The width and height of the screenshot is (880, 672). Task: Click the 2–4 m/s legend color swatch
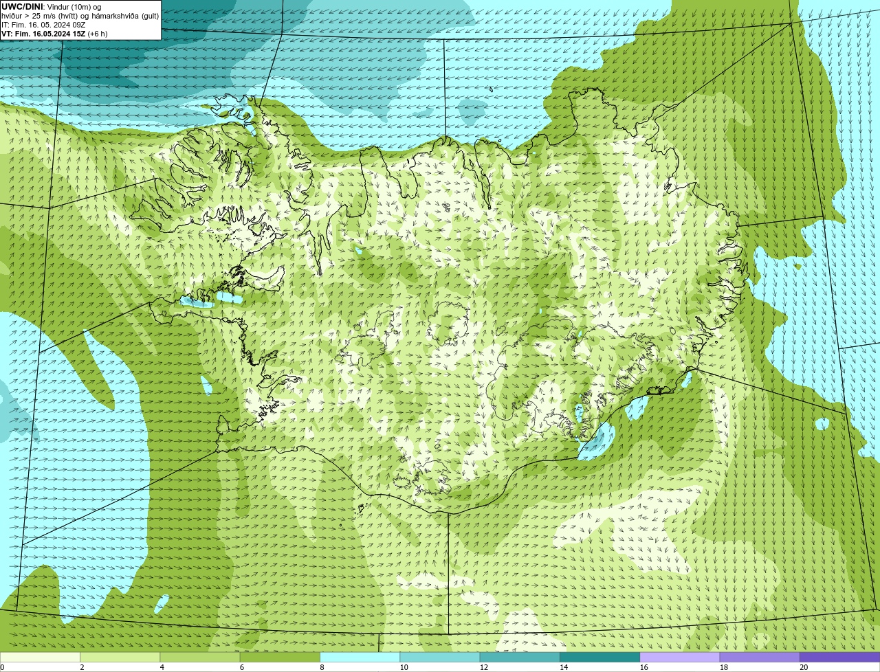click(x=120, y=657)
